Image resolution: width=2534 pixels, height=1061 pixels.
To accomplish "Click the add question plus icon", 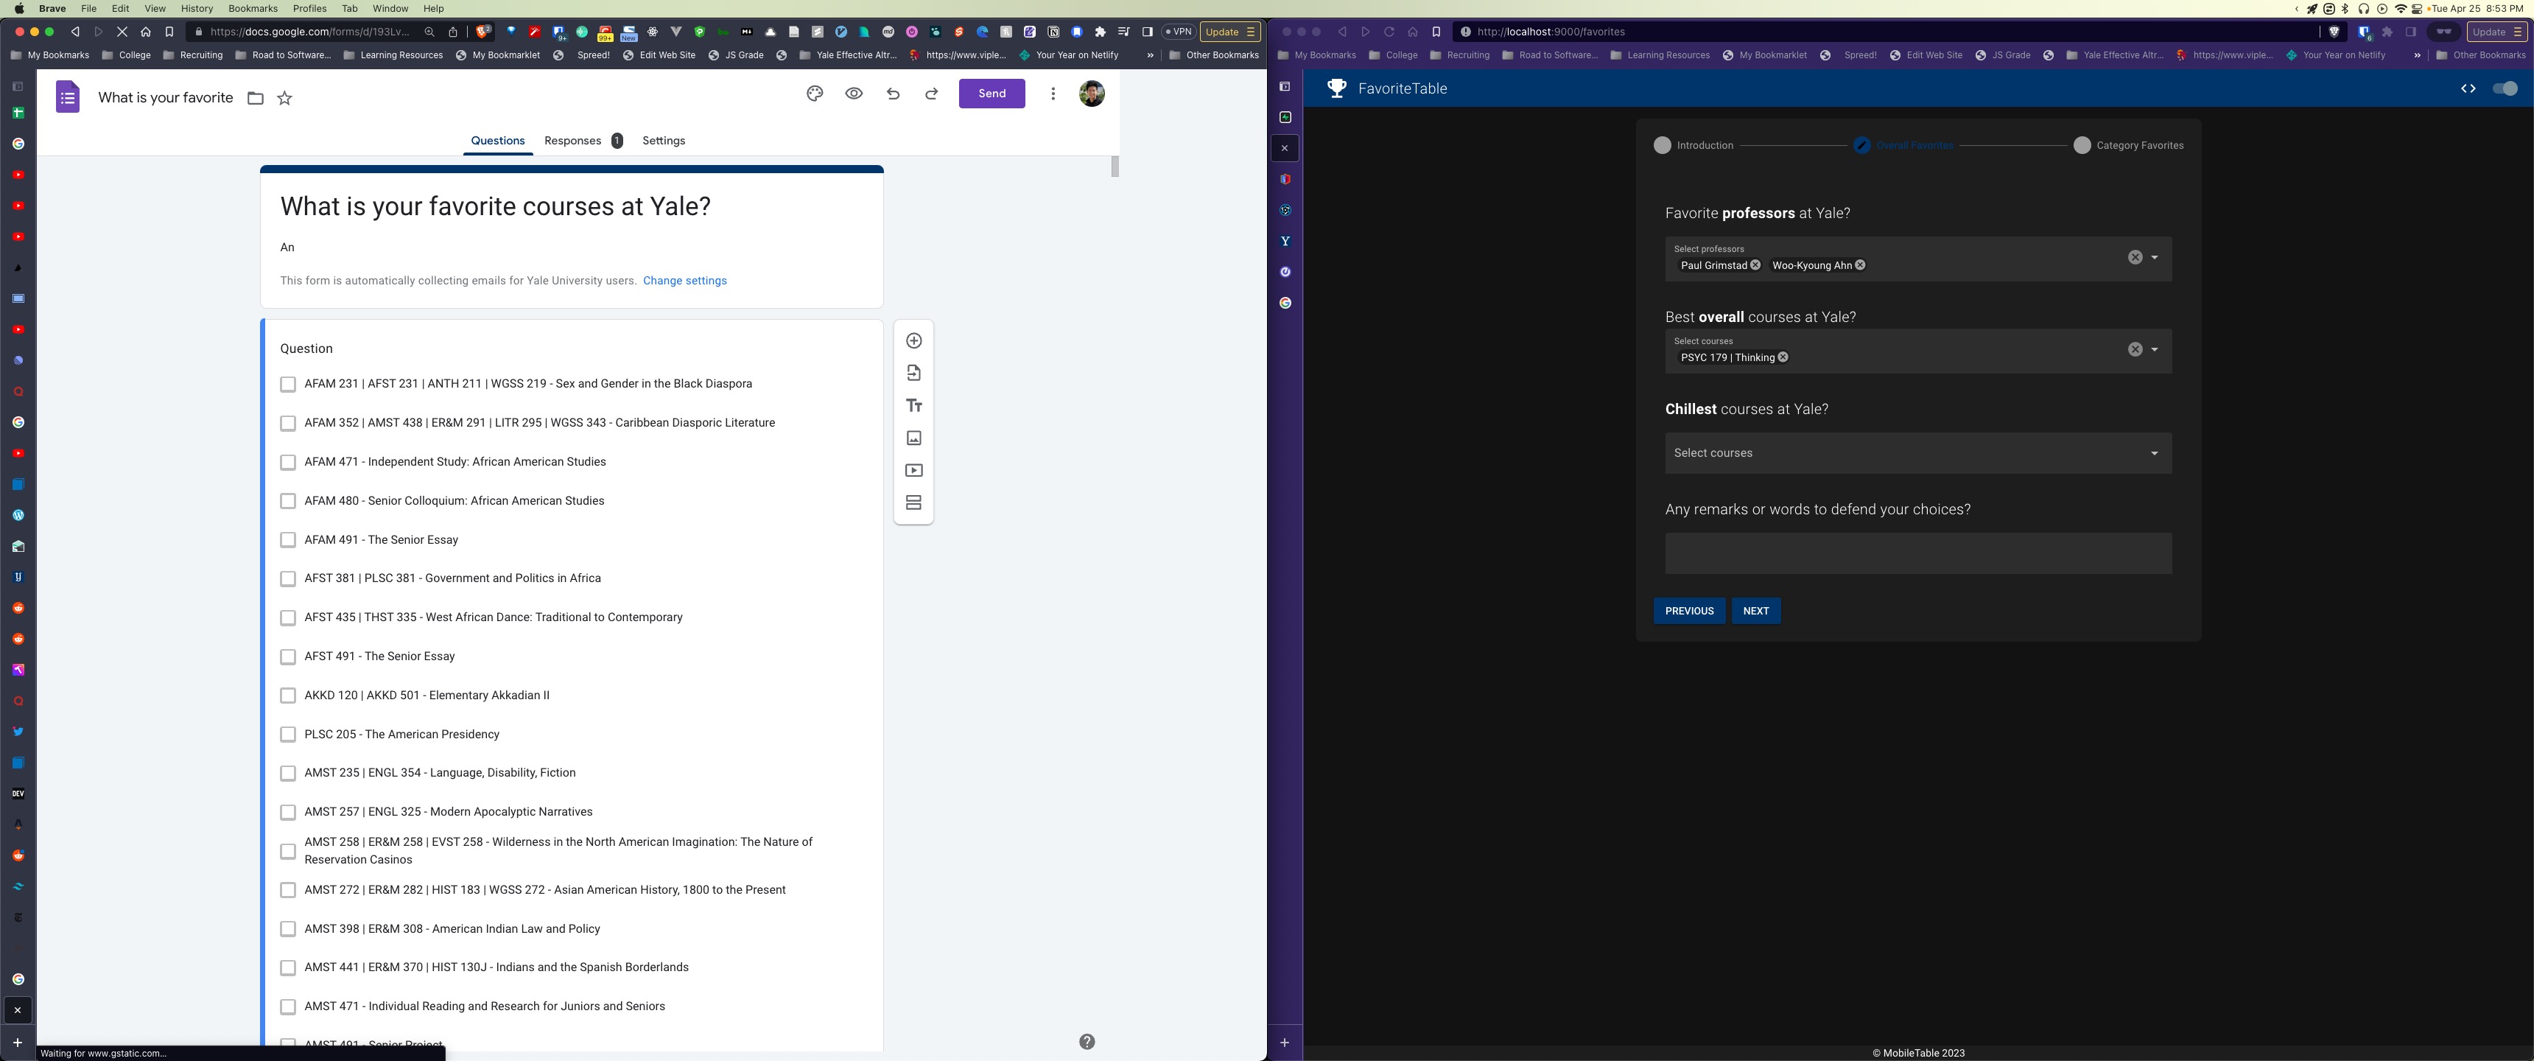I will [914, 340].
